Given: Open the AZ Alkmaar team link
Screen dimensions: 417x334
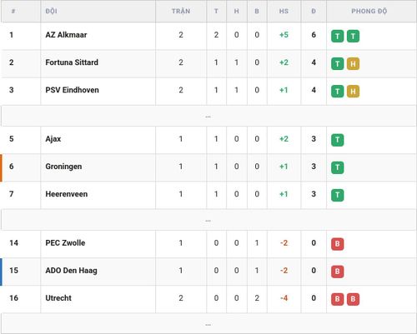Looking at the screenshot, I should coord(66,35).
